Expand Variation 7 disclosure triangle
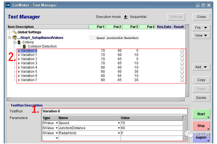This screenshot has height=144, width=217. pos(19,80)
